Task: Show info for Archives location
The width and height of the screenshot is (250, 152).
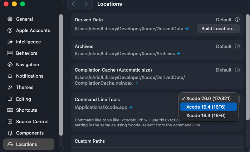Action: 237,46
